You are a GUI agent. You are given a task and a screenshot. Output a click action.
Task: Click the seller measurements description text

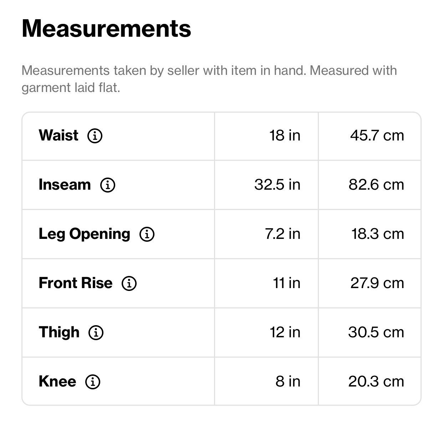209,79
